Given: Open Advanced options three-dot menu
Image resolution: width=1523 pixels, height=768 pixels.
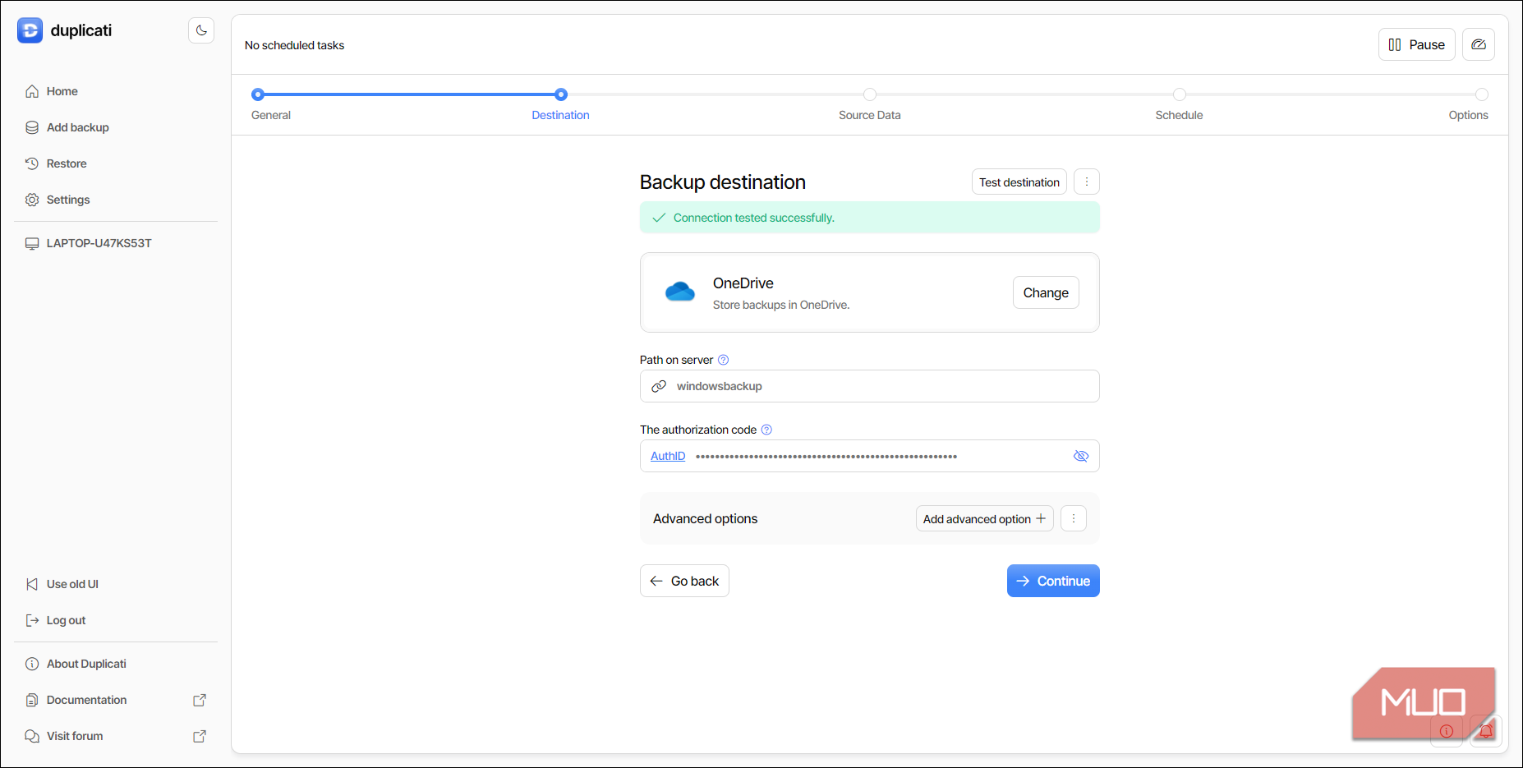Looking at the screenshot, I should (1074, 518).
